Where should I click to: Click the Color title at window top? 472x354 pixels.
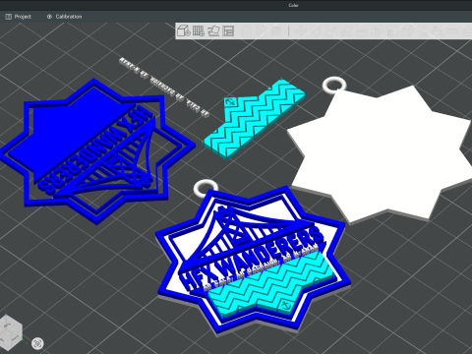tap(293, 5)
